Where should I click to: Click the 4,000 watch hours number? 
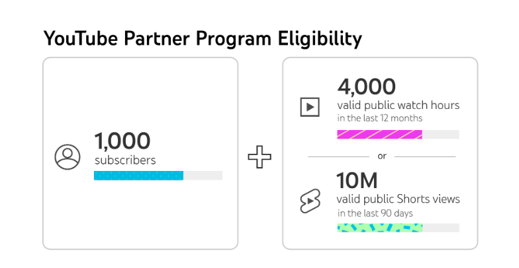367,87
